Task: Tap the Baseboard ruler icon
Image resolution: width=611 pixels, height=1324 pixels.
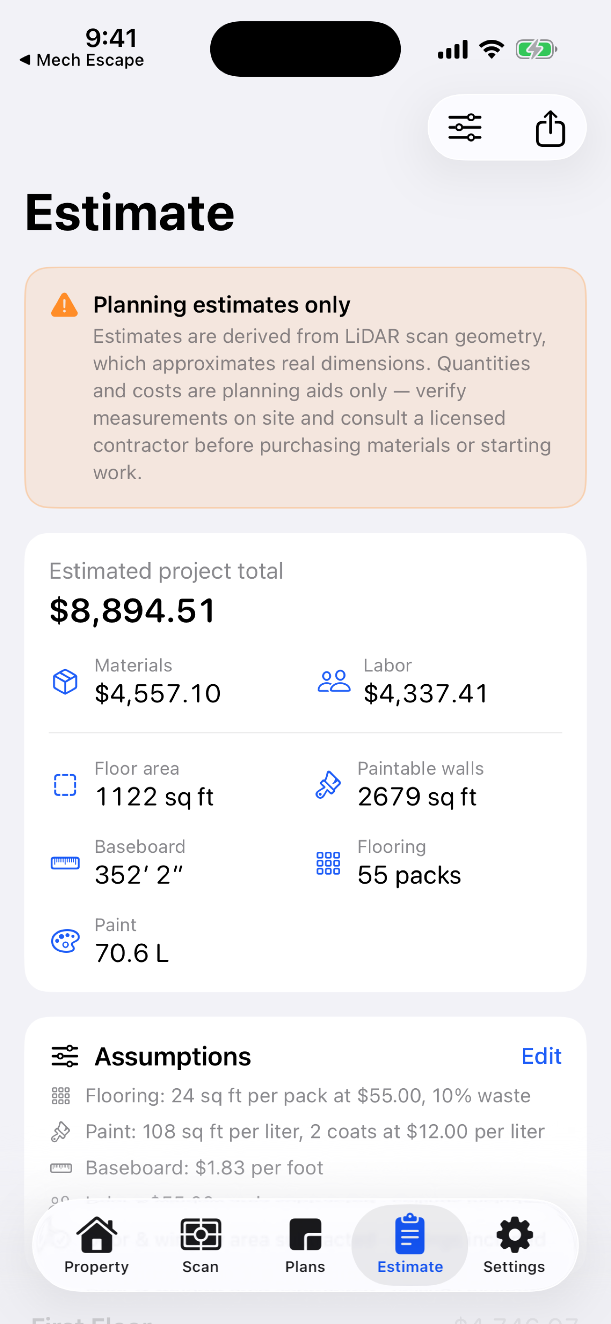Action: pos(65,863)
